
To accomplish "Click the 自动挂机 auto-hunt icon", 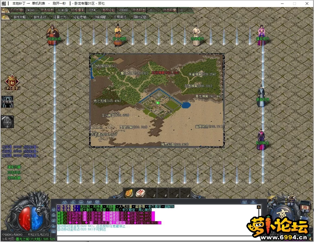I will [7, 122].
